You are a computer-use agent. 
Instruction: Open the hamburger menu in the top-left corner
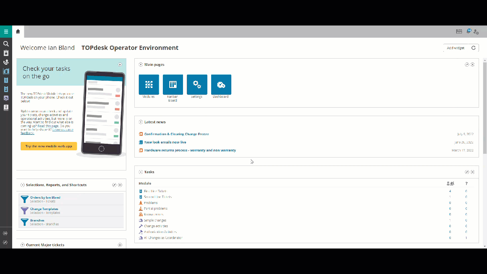pos(6,31)
